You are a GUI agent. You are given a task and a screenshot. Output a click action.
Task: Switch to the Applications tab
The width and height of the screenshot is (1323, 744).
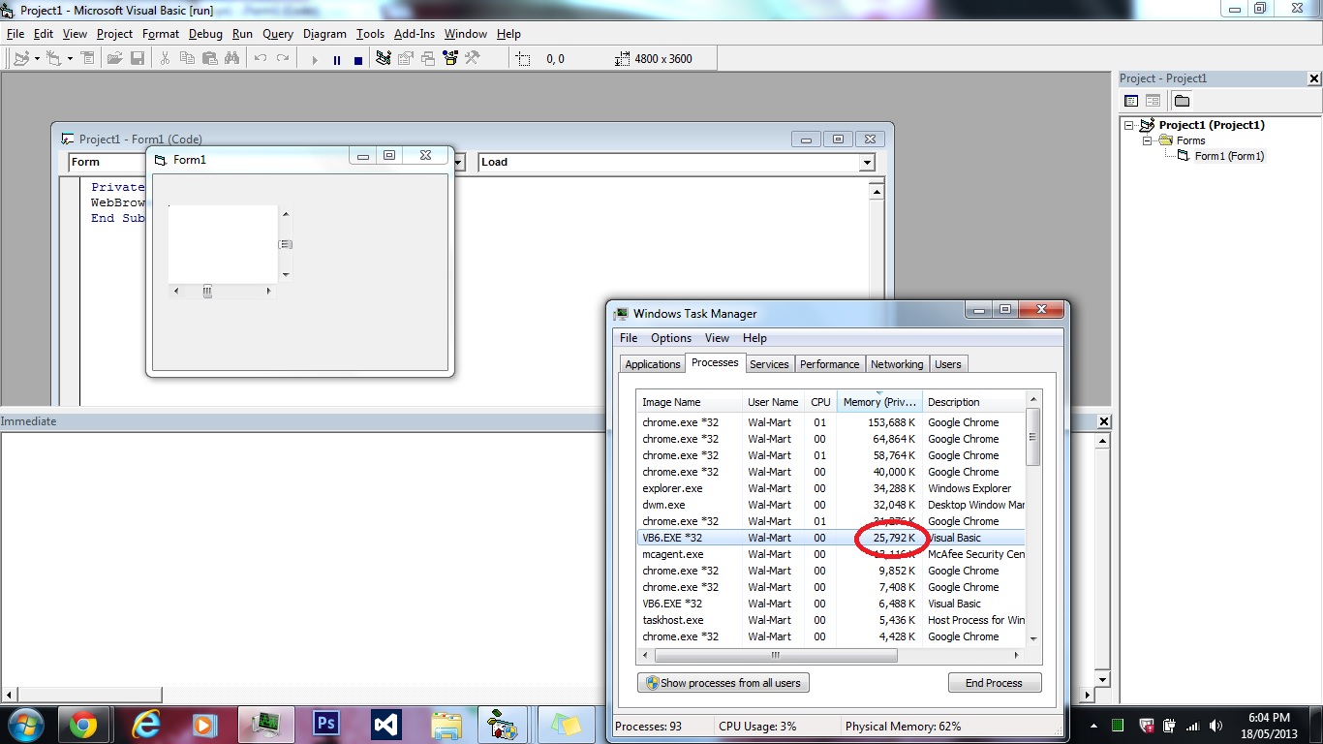click(x=652, y=364)
